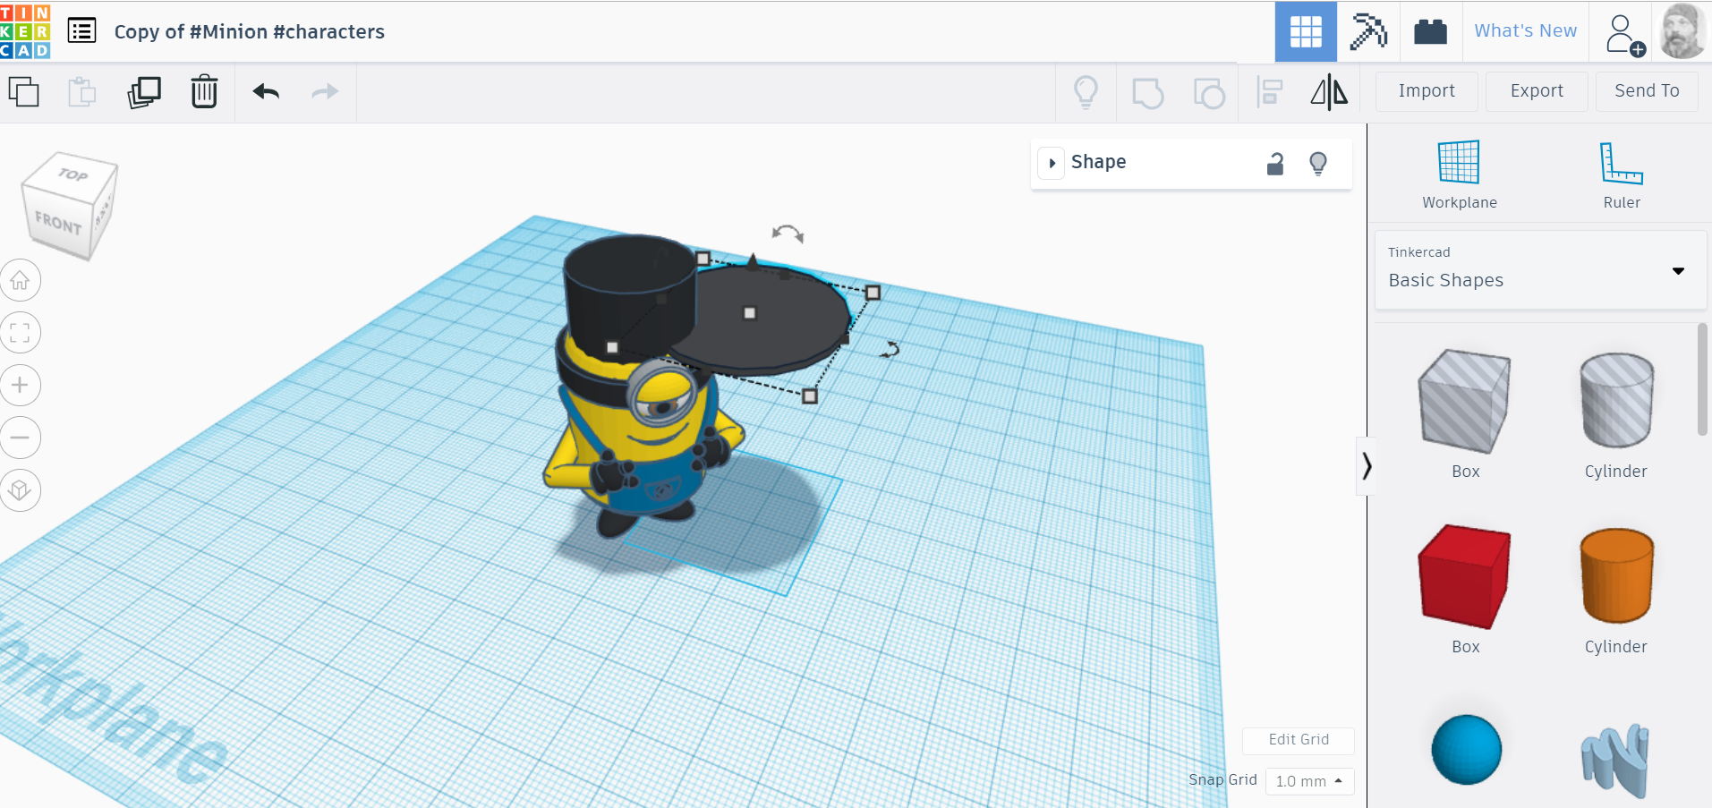
Task: Open the designs list icon
Action: [82, 31]
